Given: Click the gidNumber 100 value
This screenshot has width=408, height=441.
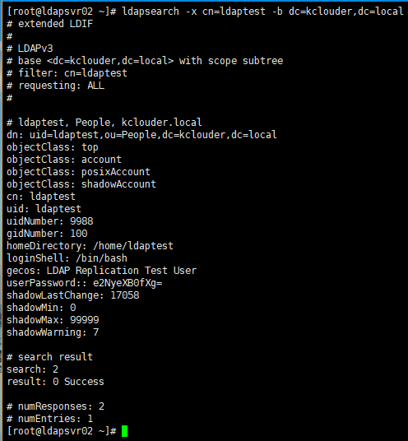Looking at the screenshot, I should click(79, 234).
